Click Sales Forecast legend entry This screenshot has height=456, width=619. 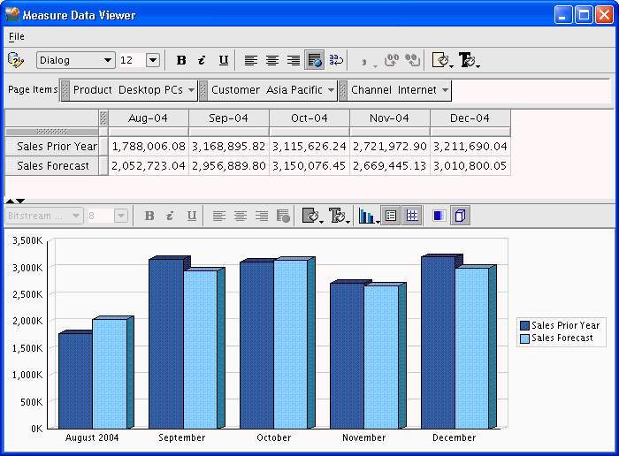(x=556, y=338)
